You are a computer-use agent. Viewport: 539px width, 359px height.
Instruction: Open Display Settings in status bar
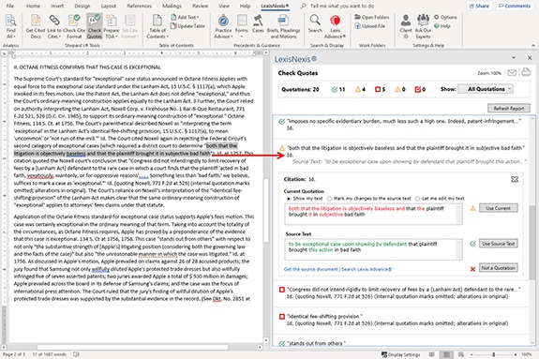(400, 354)
